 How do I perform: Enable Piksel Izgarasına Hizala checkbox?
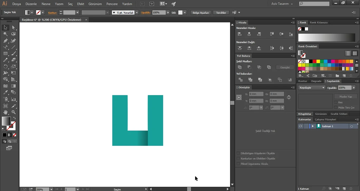click(238, 164)
